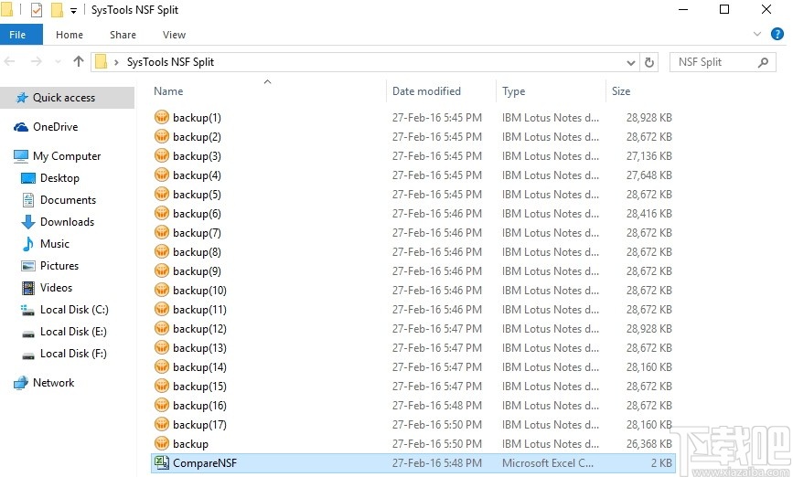
Task: Click the Lotus Notes icon of backup(2)
Action: (161, 136)
